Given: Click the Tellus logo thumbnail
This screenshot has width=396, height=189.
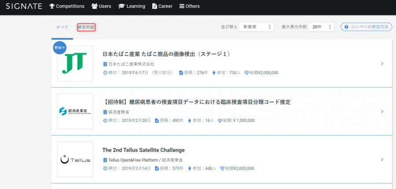Looking at the screenshot, I should (x=75, y=159).
